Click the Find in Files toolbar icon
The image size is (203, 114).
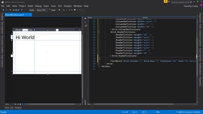[x=59, y=10]
